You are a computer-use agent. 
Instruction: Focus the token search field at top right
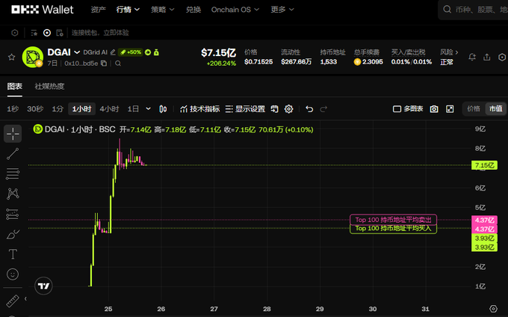(474, 10)
